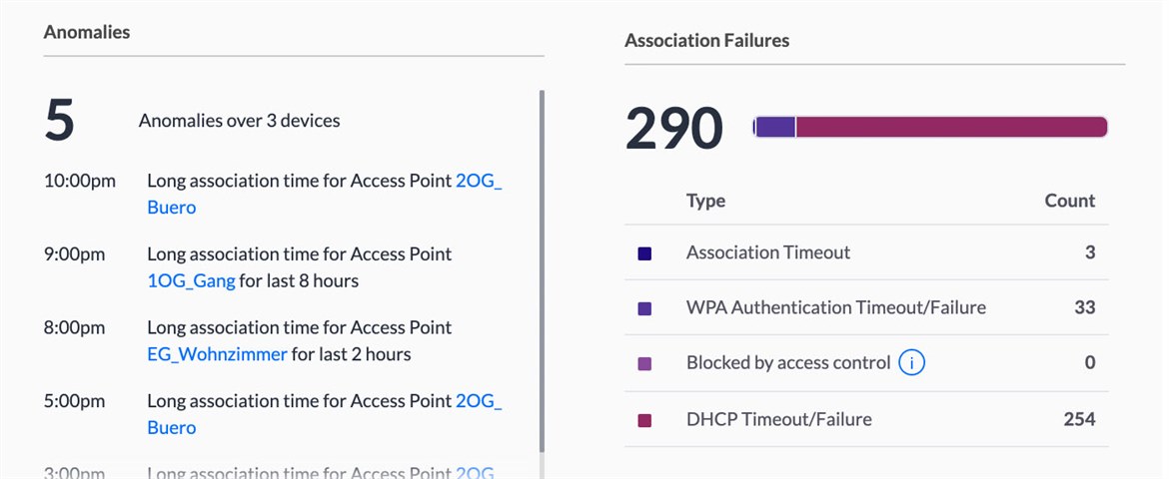The width and height of the screenshot is (1169, 479).
Task: Click the 290 total failures number
Action: [674, 128]
